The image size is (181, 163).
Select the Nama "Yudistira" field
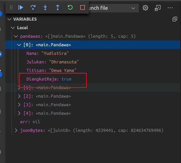click(93, 53)
